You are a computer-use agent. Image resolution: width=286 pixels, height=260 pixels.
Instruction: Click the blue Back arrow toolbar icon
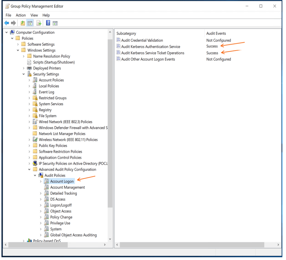pyautogui.click(x=6, y=23)
